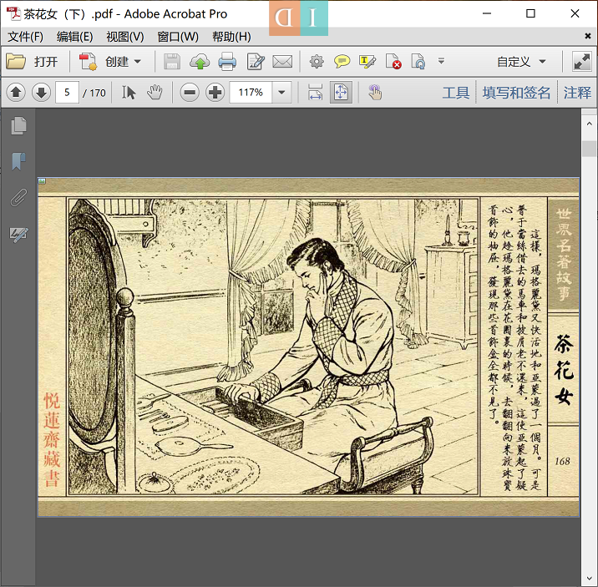This screenshot has height=587, width=598.
Task: Open the 填写和签名 pane
Action: tap(516, 93)
